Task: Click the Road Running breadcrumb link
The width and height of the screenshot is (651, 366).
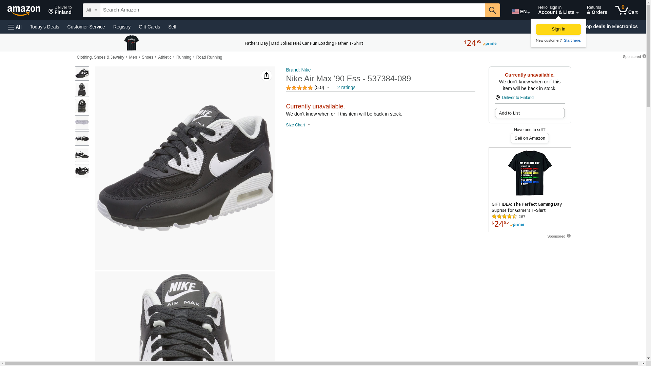Action: (x=209, y=57)
